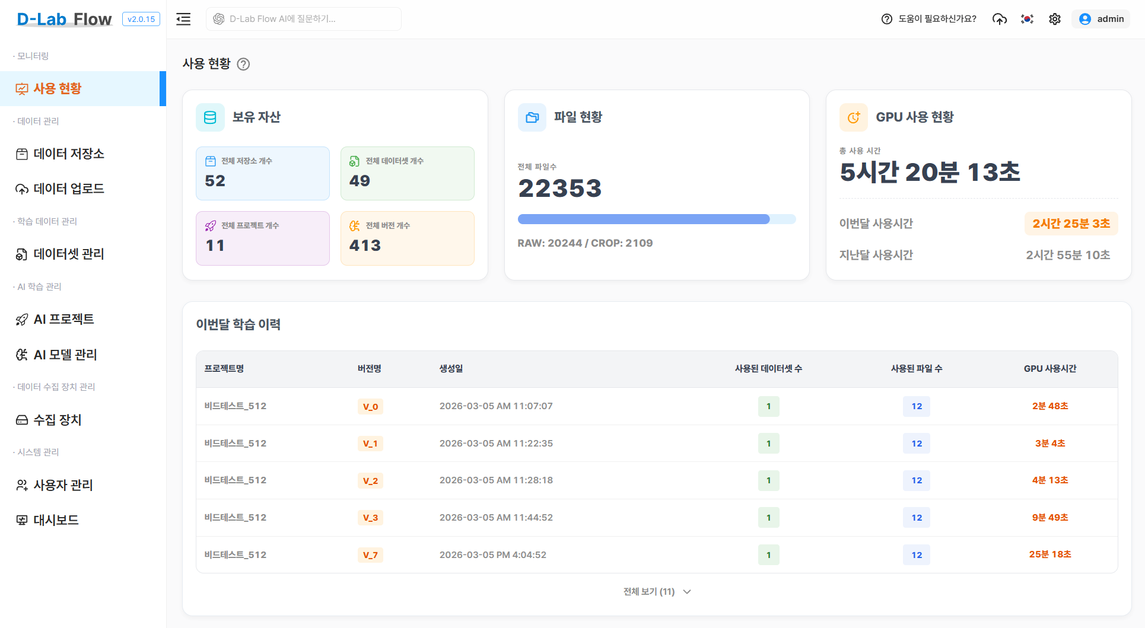Open 데이터셋 관리 from the sidebar

coord(68,254)
